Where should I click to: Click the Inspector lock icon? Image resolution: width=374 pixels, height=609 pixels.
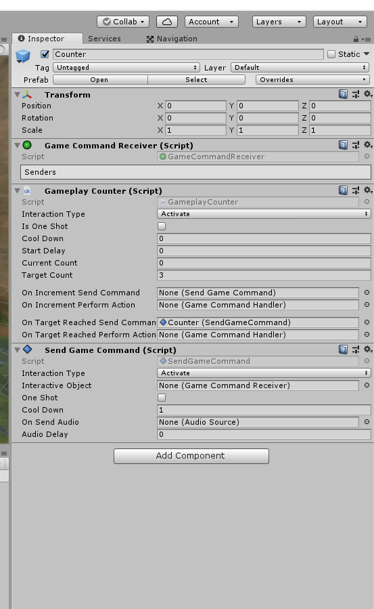coord(356,39)
